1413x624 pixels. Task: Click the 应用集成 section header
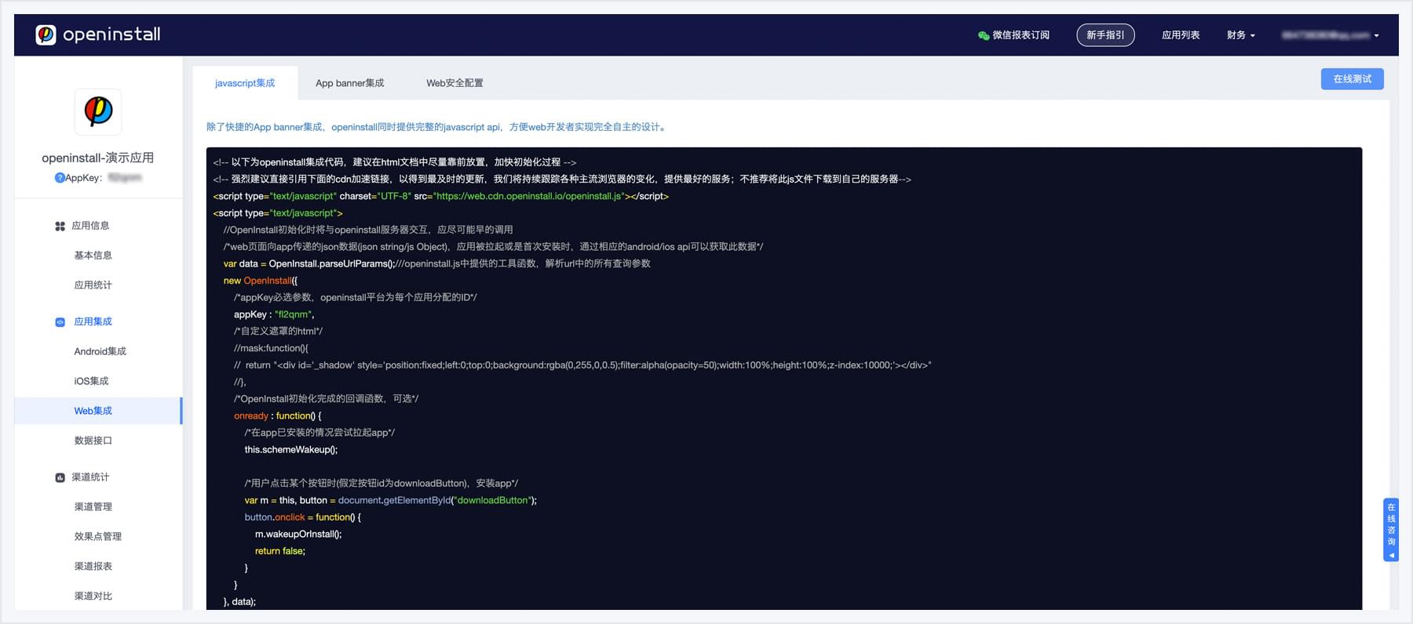pos(93,322)
